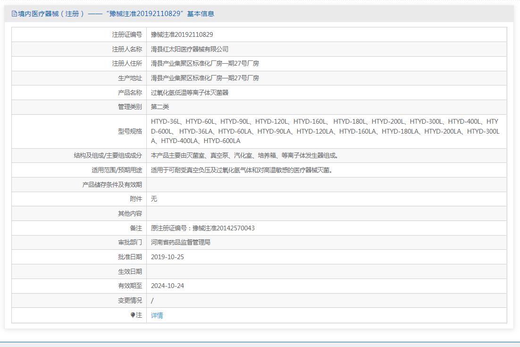
Task: Click the 生产地址 address value
Action: (x=205, y=78)
